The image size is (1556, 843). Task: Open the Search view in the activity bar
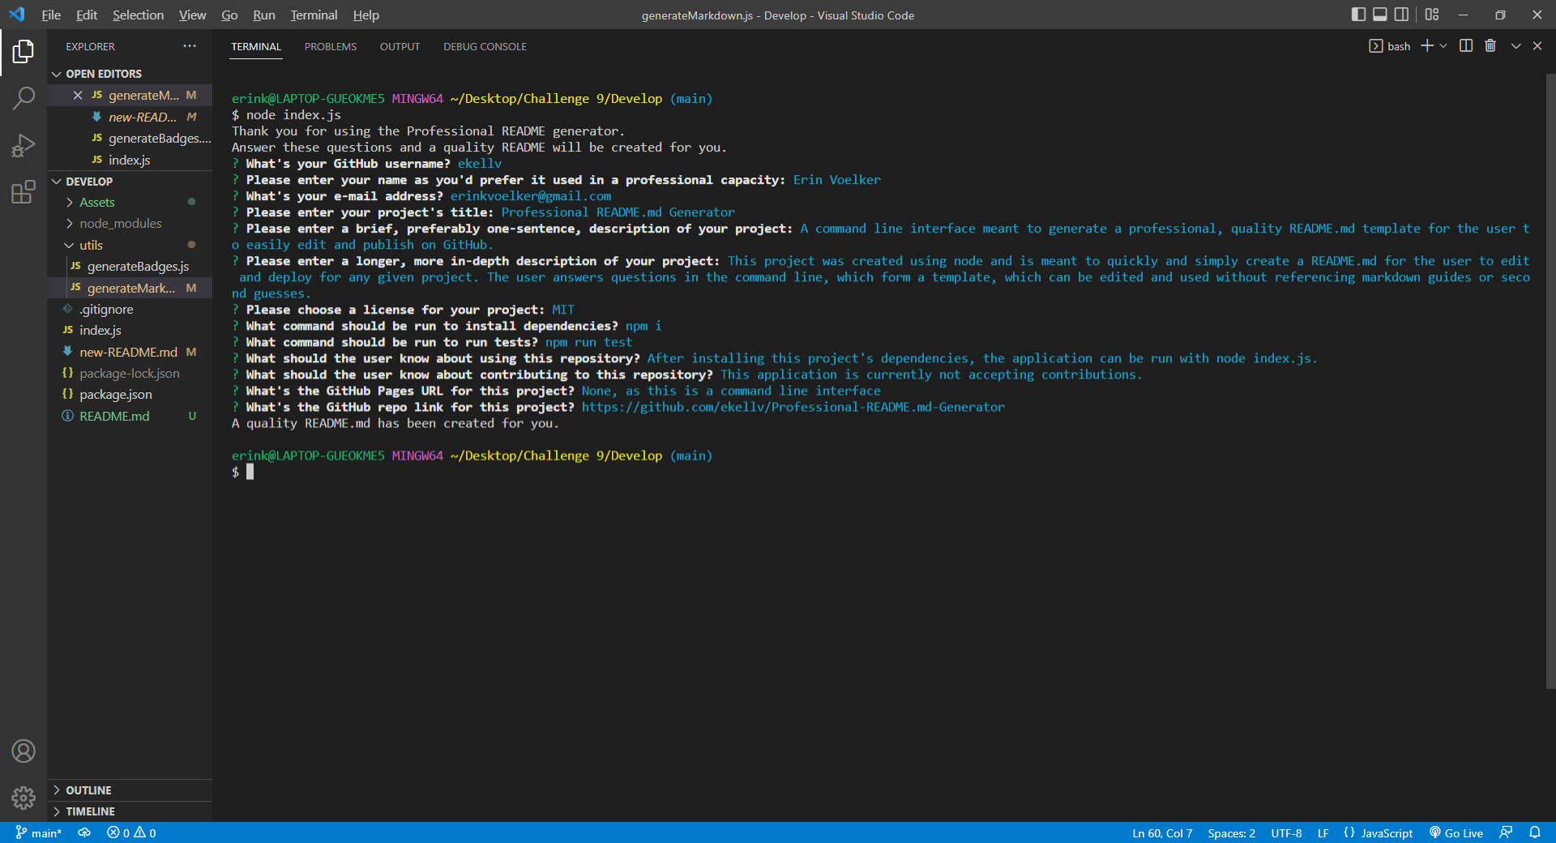point(24,97)
